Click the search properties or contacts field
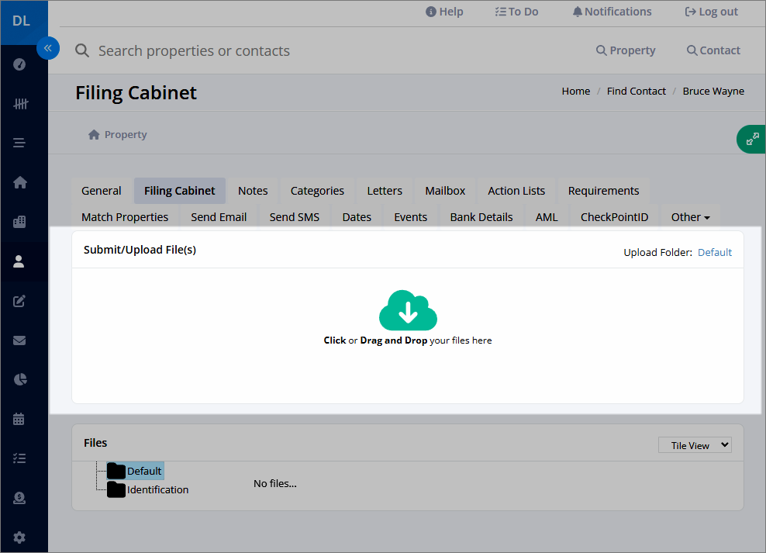The width and height of the screenshot is (766, 553). click(x=194, y=51)
